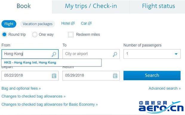Click the external link icon beside Car
185x115 pixels.
tap(90, 23)
